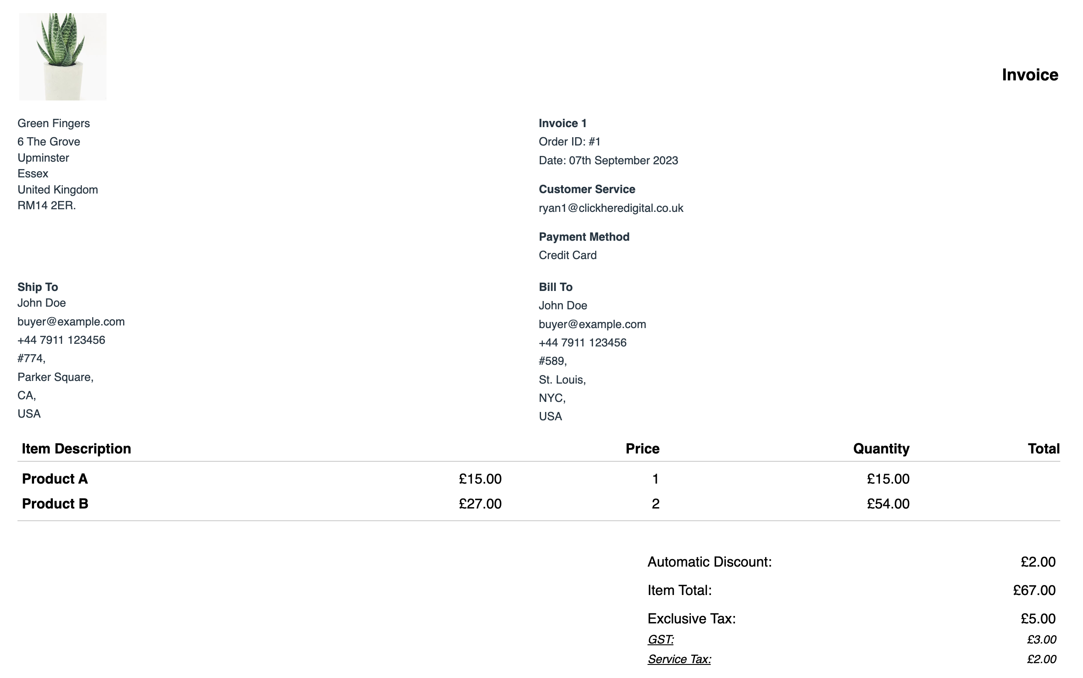Select the Product B row name

(x=55, y=504)
